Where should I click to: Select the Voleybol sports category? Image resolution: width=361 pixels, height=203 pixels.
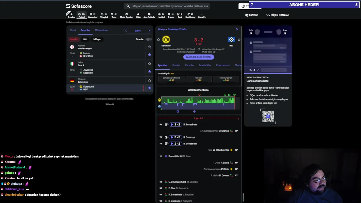pos(104,15)
